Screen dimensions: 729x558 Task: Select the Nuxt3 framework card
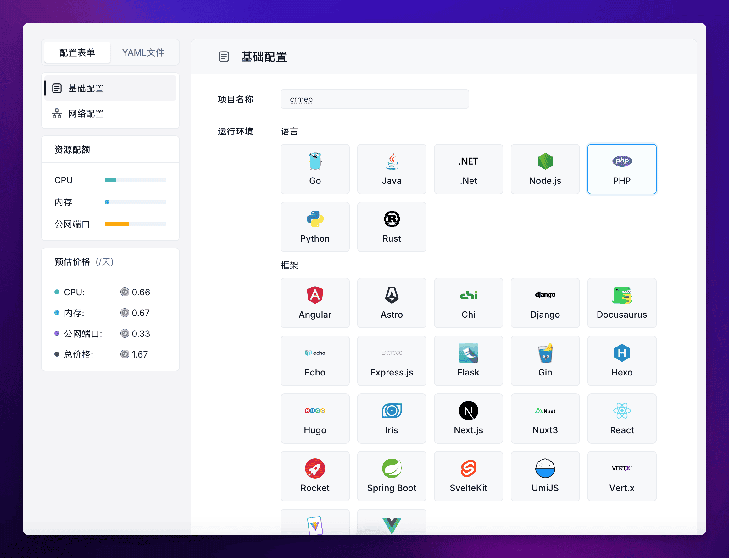[x=545, y=418]
